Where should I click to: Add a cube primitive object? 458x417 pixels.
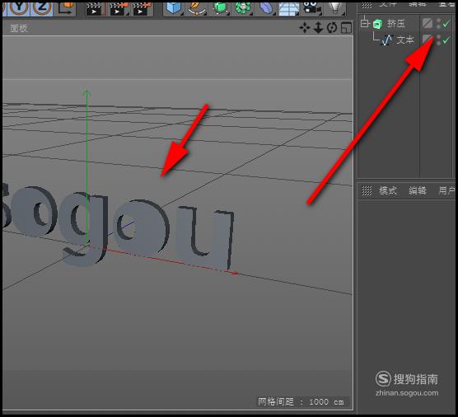tap(174, 8)
